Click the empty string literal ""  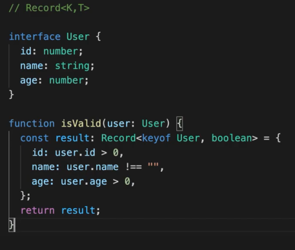pyautogui.click(x=153, y=165)
